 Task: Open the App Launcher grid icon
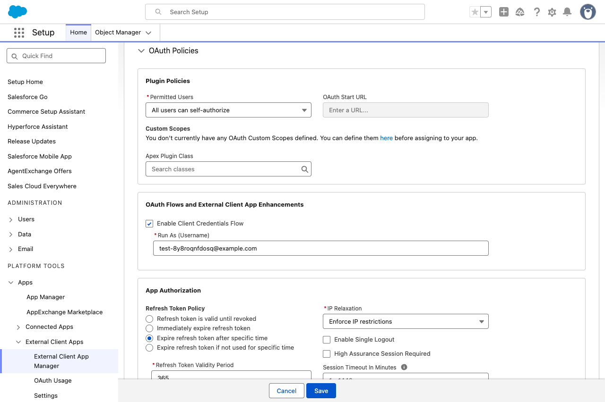(19, 33)
